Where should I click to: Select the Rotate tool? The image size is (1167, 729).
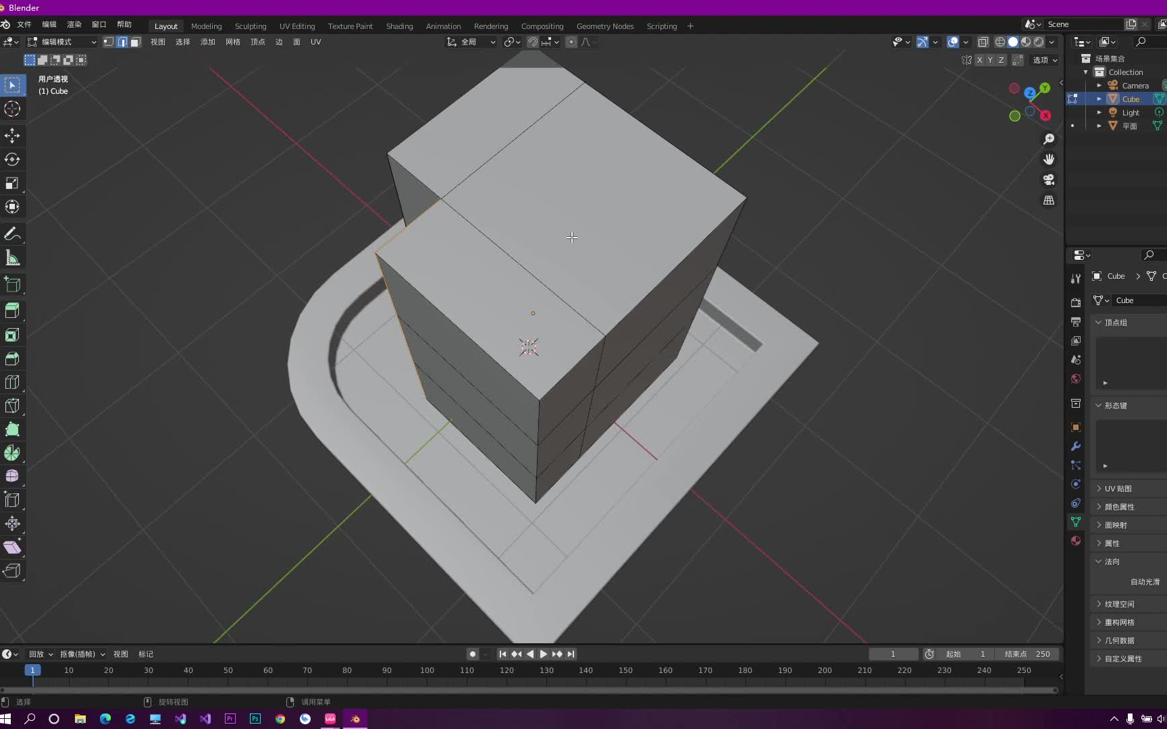coord(12,159)
